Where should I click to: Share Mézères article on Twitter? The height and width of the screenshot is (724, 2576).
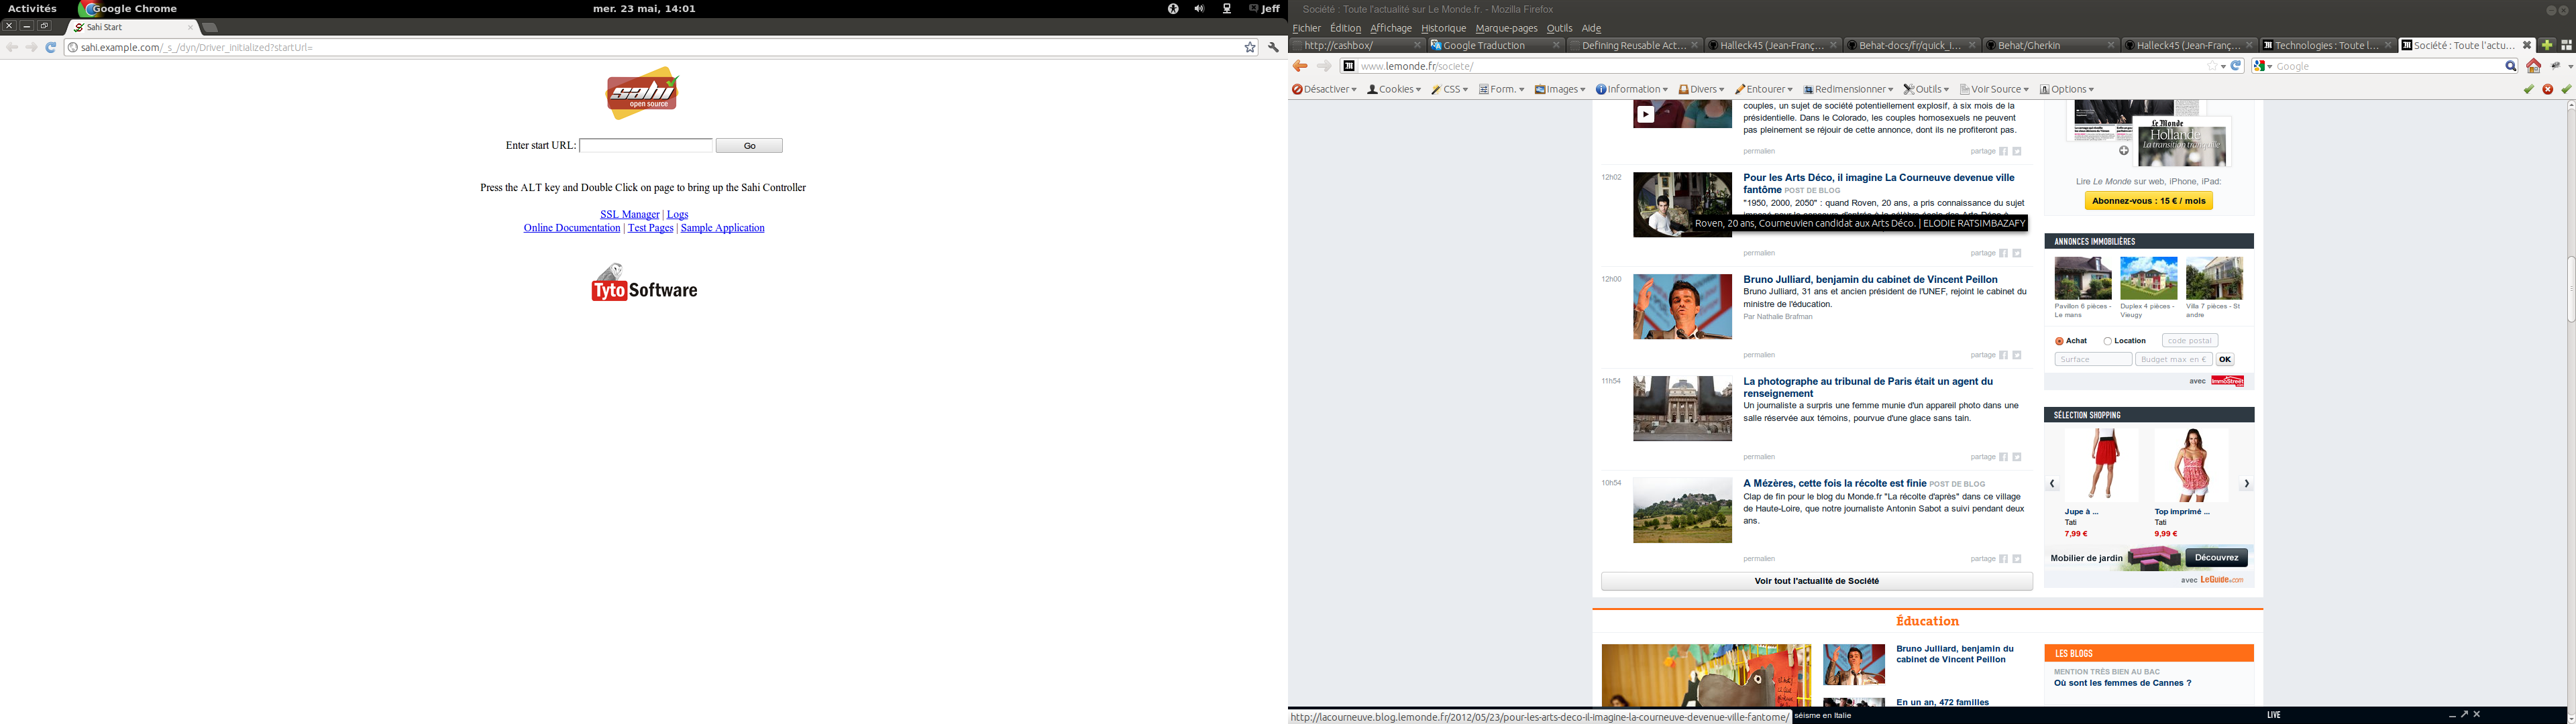point(2017,559)
